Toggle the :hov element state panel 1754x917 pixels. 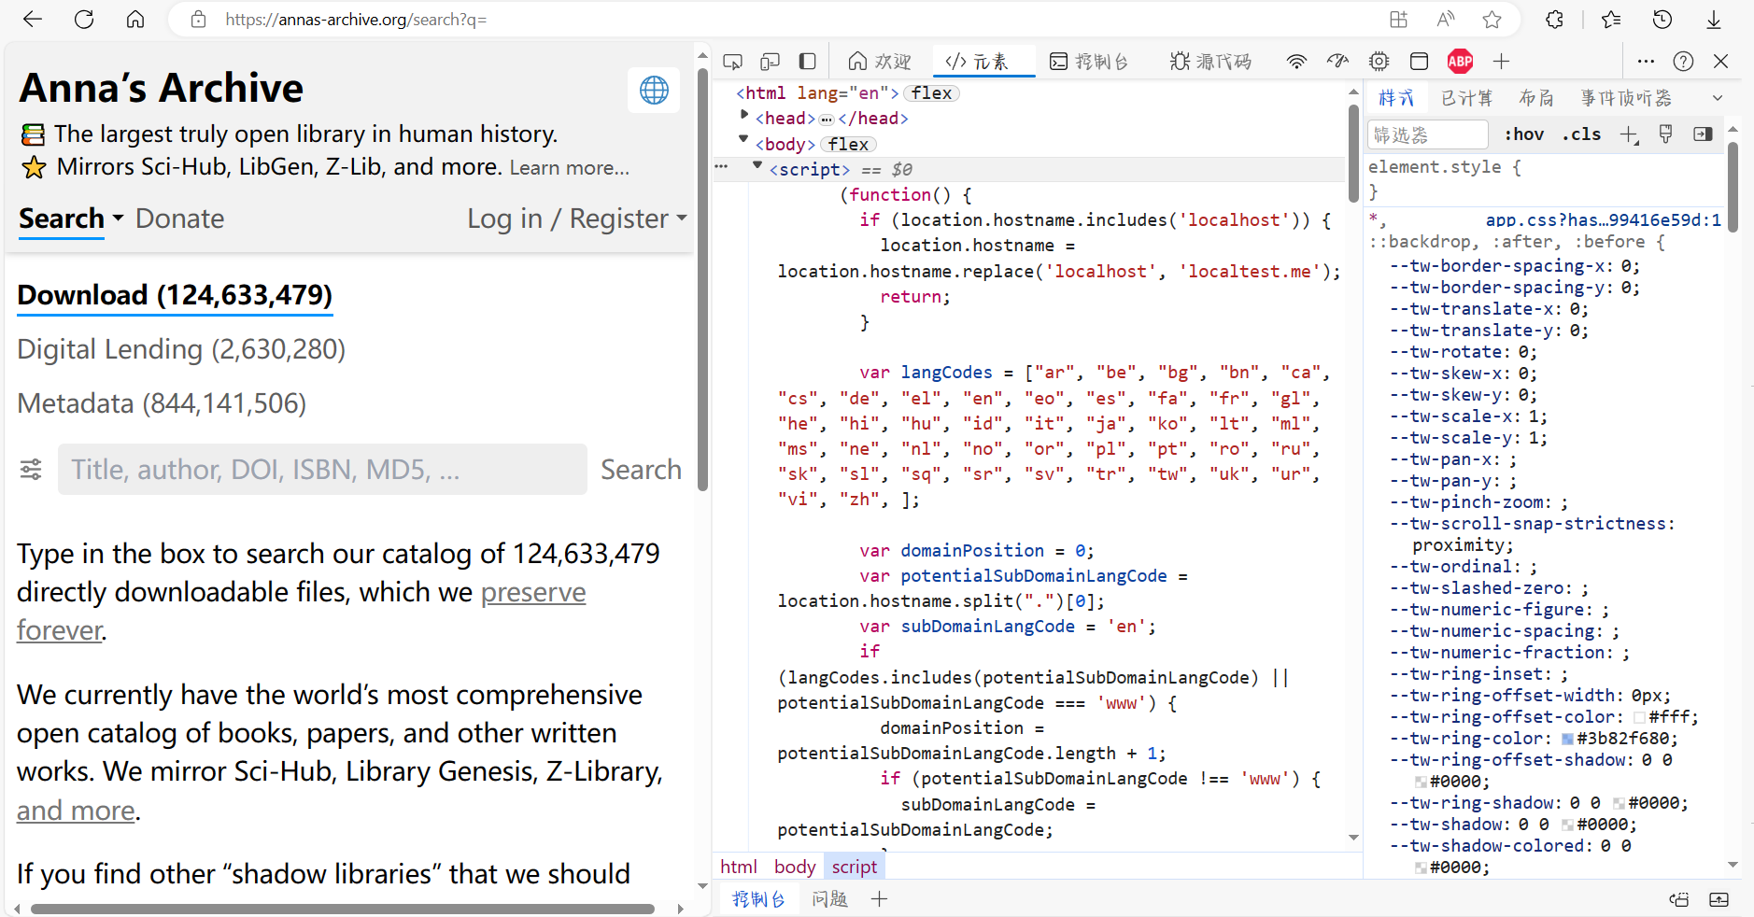(1524, 134)
